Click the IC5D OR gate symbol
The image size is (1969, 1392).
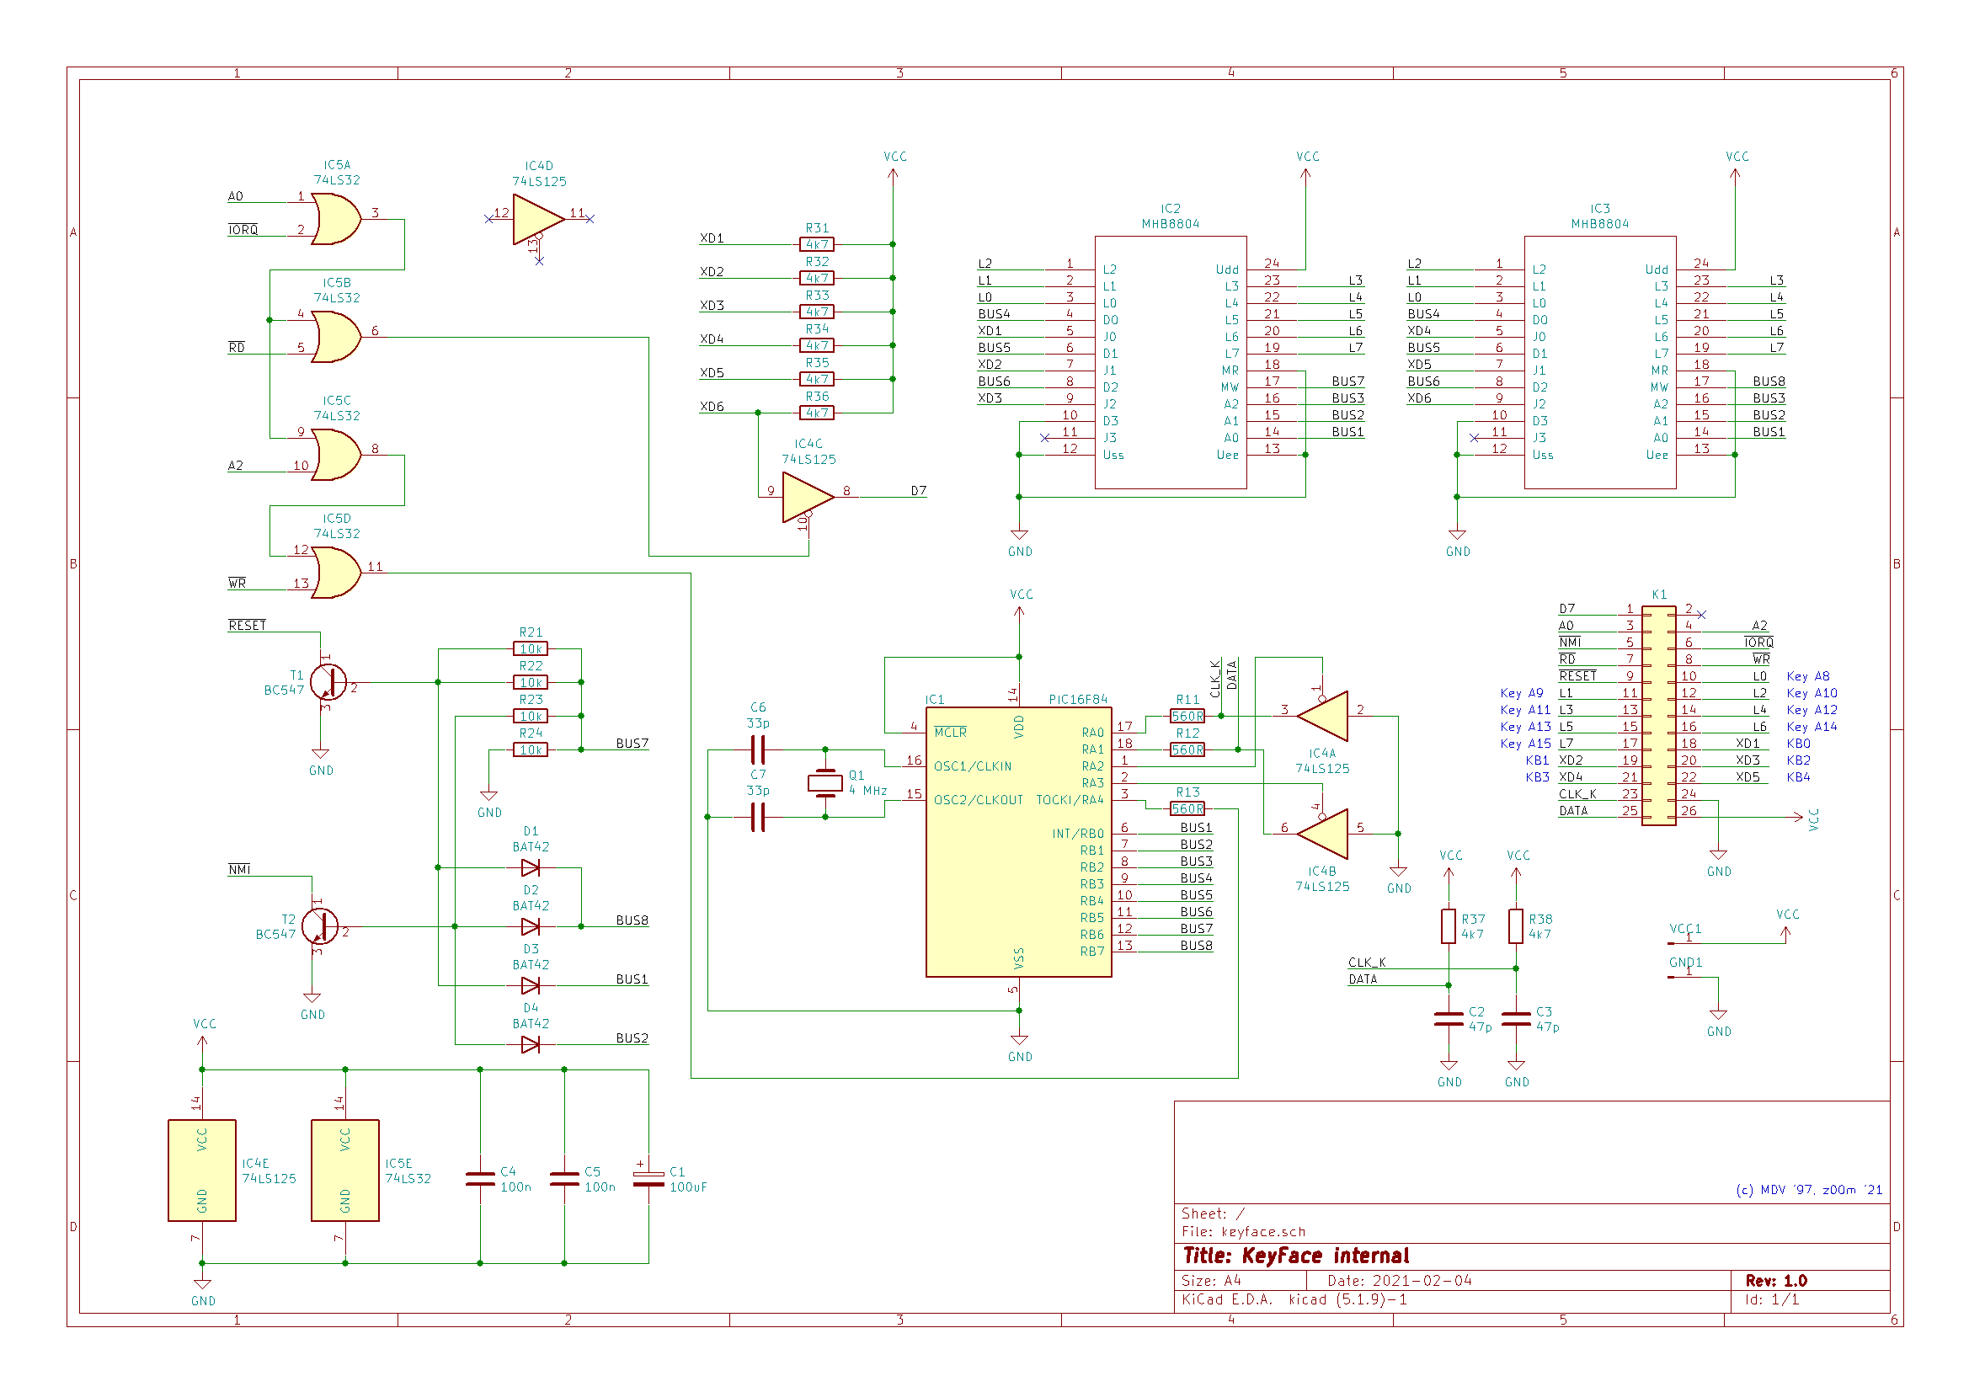[x=335, y=573]
